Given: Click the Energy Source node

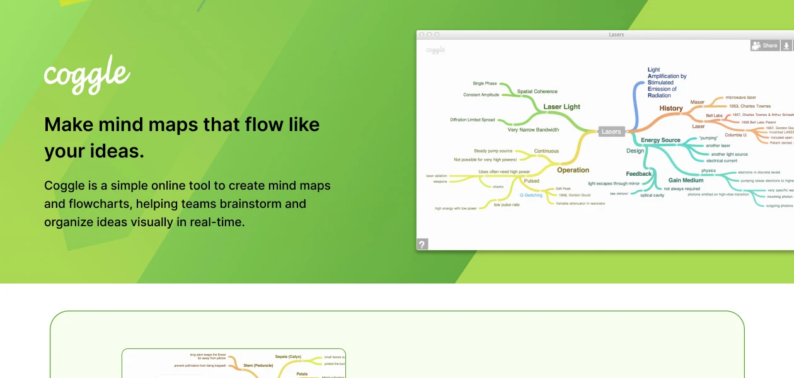Looking at the screenshot, I should (x=660, y=140).
